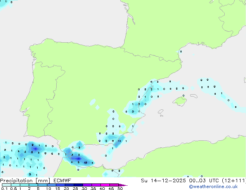
Task: Click the 1–2 mm legend color box
Action: pyautogui.click(x=24, y=185)
